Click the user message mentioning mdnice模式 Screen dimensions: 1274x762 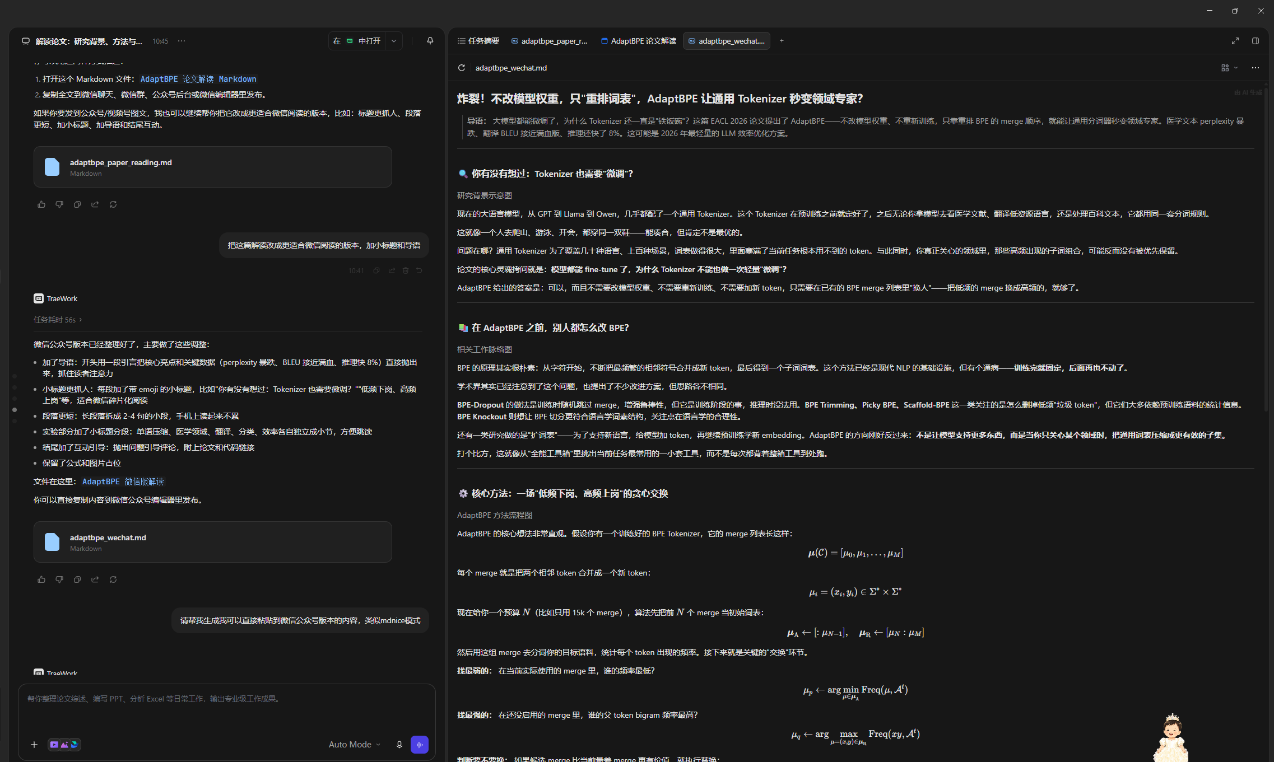click(300, 620)
